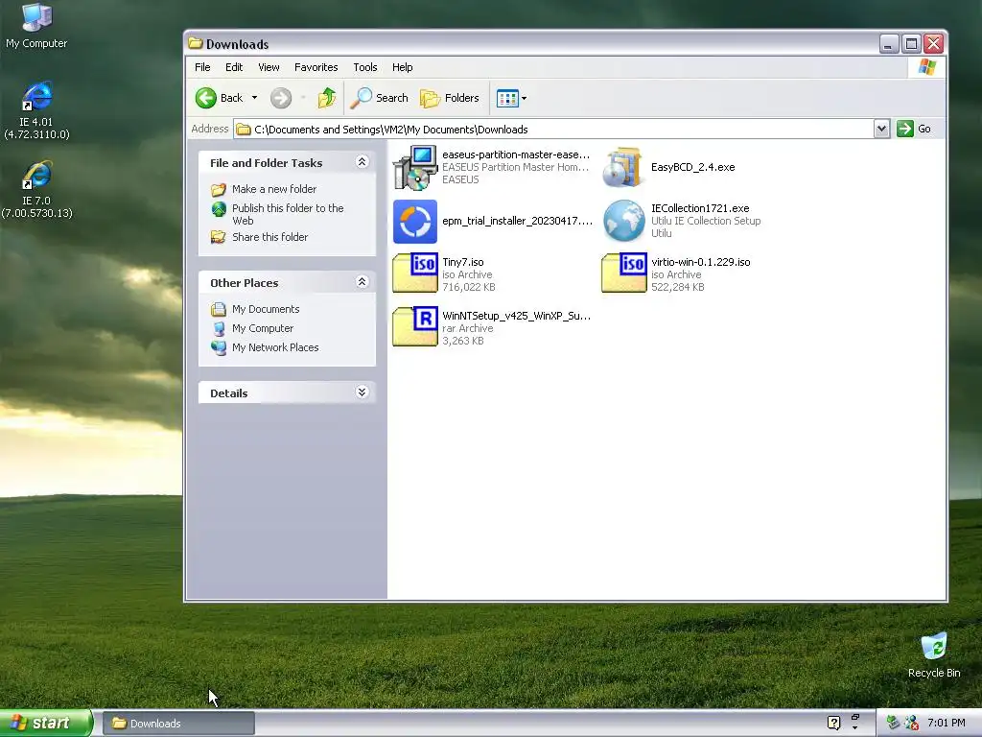Click the network connection tray icon
The image size is (982, 737).
click(893, 723)
